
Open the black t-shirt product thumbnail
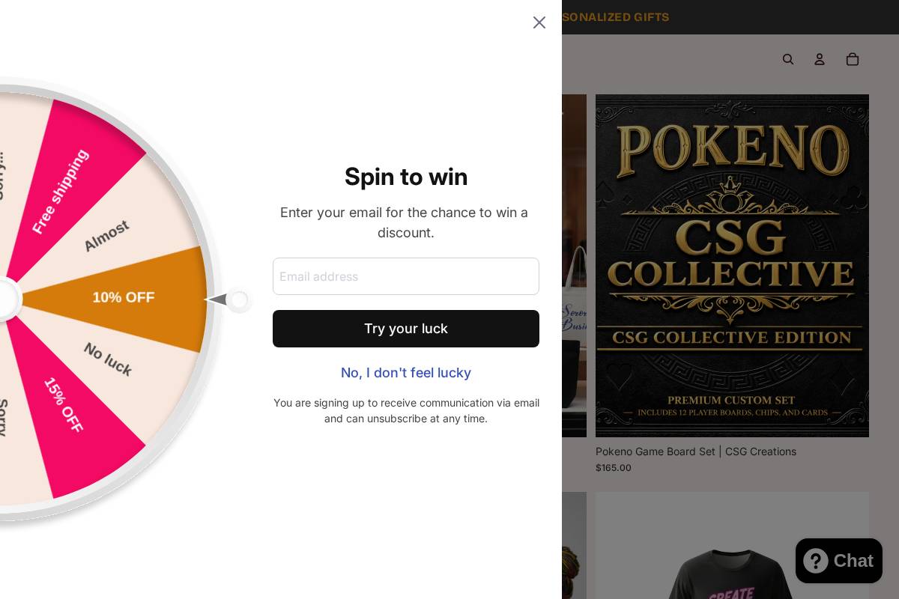[732, 554]
